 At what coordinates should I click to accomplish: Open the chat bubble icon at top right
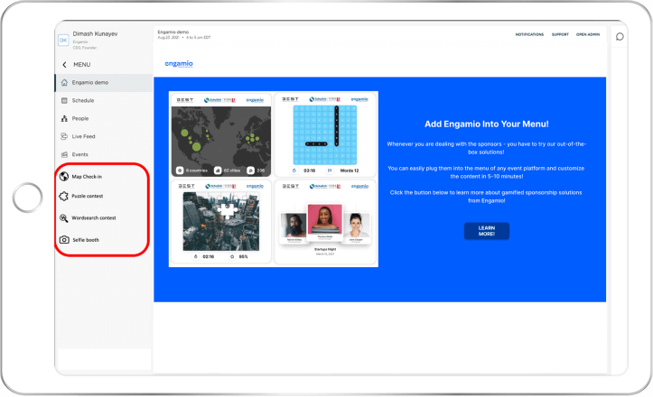pyautogui.click(x=620, y=36)
